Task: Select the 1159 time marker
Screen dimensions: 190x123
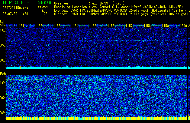Action: coord(165,25)
